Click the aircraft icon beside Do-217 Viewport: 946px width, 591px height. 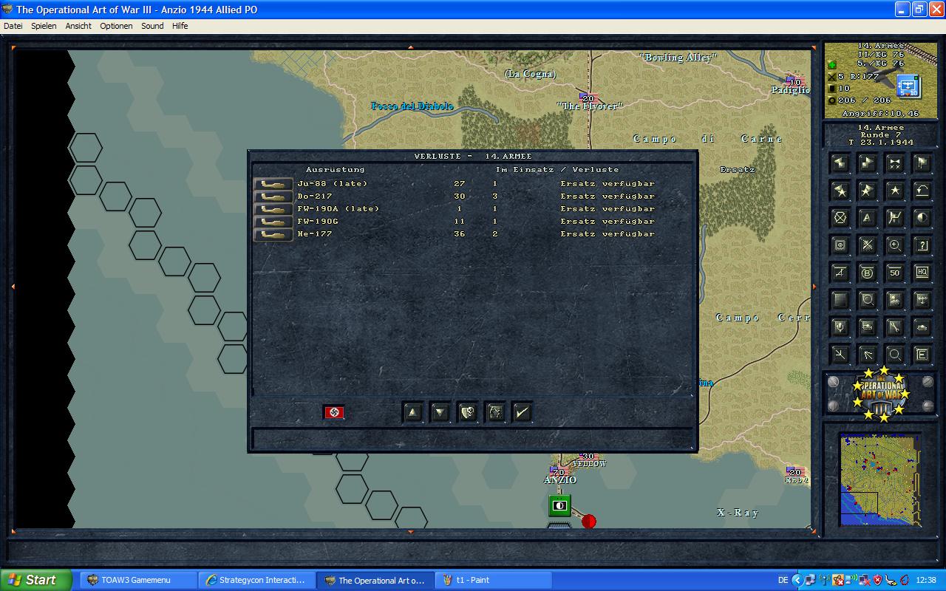[x=273, y=197]
